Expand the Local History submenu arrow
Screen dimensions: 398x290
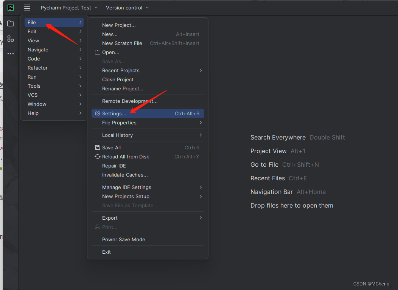coord(201,135)
